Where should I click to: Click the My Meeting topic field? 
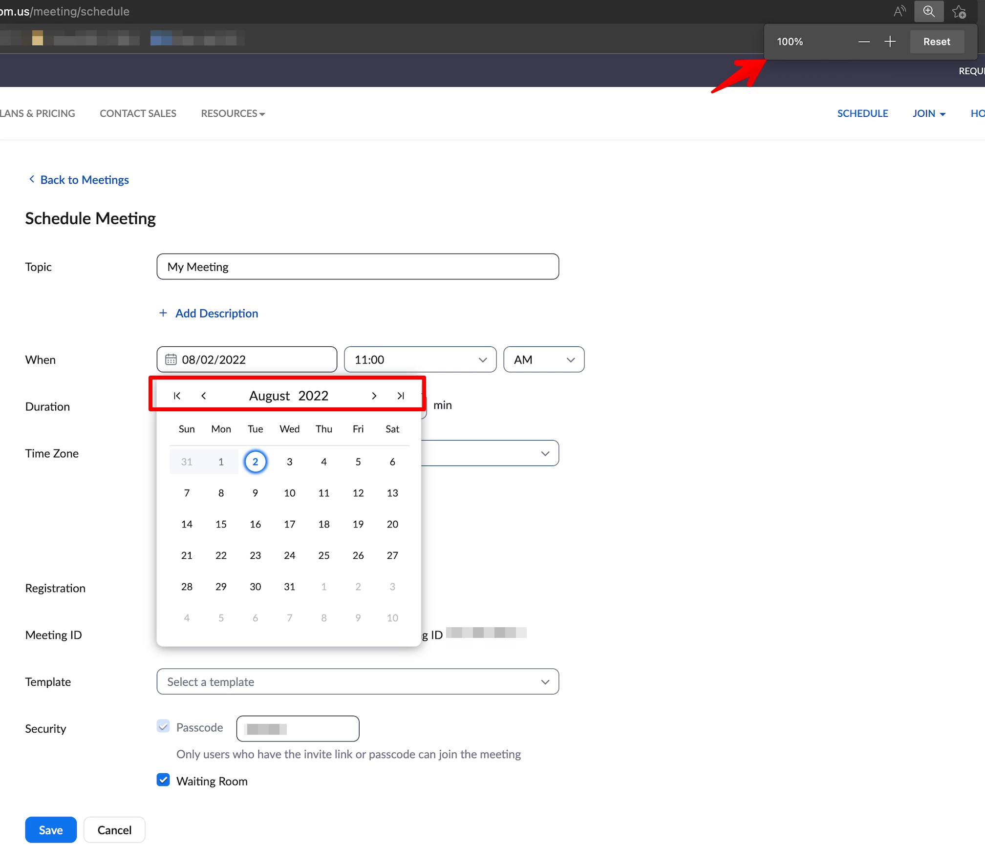(x=357, y=267)
